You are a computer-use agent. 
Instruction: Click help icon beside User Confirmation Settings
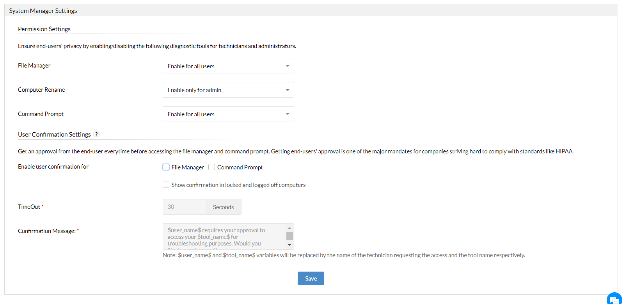[96, 134]
